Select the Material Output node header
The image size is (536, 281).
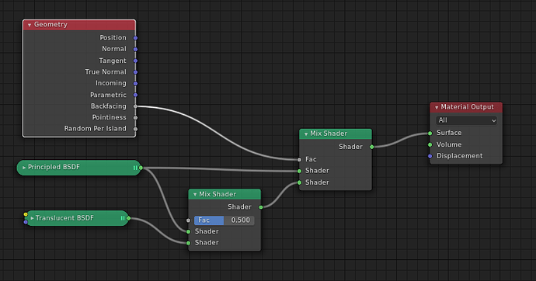pos(466,107)
